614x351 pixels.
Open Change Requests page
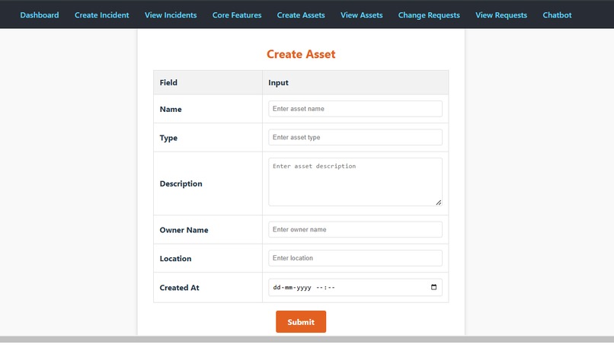pyautogui.click(x=429, y=15)
